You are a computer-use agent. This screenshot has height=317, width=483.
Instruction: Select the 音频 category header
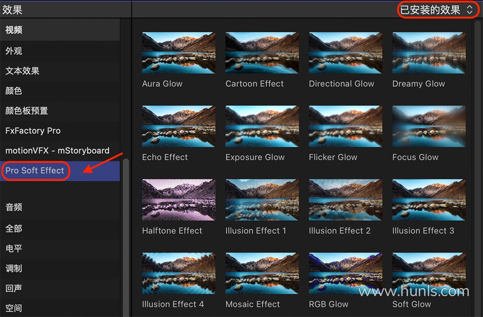(x=60, y=207)
